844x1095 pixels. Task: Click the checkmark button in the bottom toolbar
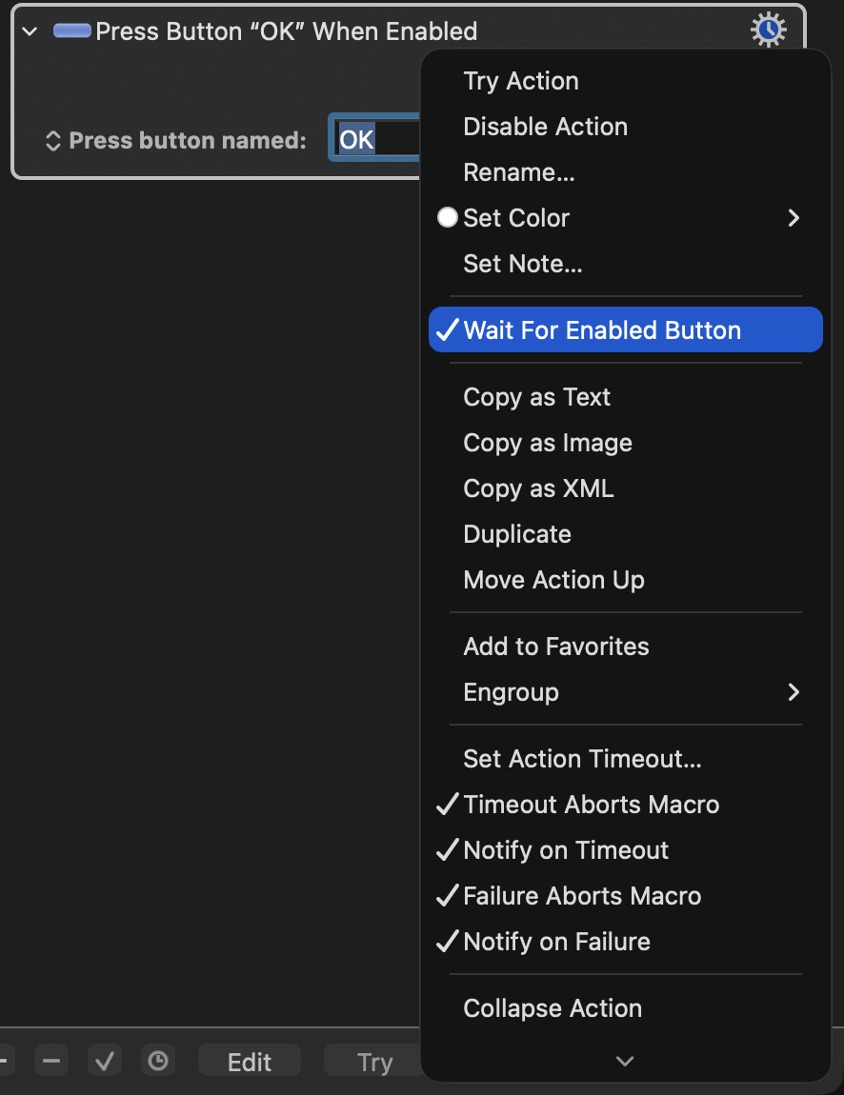pos(105,1061)
